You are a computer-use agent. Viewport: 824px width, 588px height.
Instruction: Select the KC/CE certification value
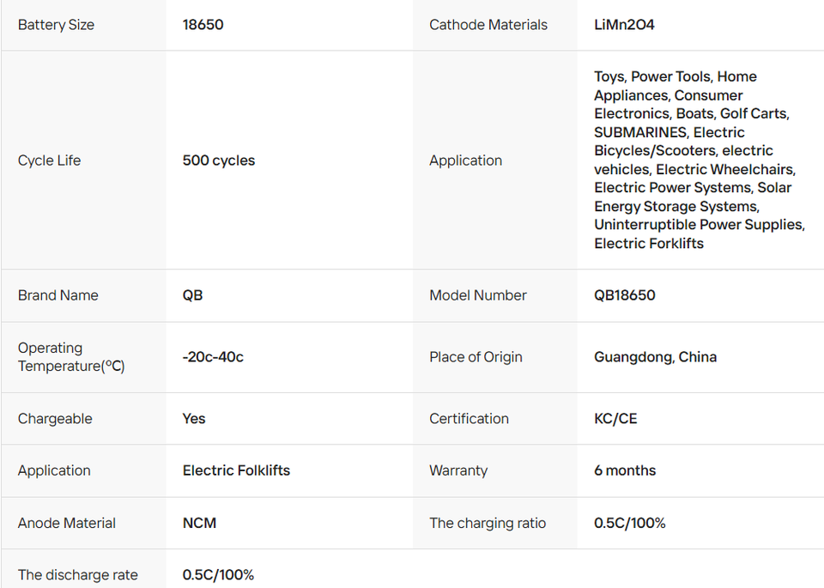point(615,419)
